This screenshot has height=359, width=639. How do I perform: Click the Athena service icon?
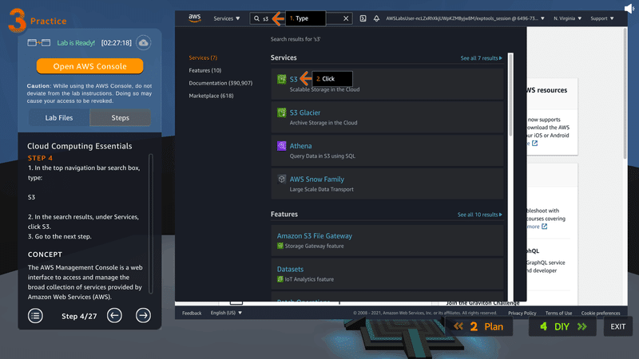click(282, 146)
